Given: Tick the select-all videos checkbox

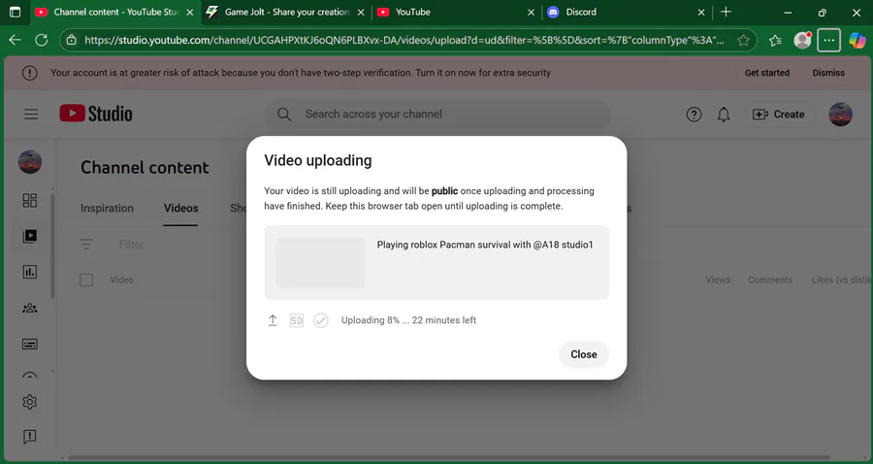Looking at the screenshot, I should [86, 280].
